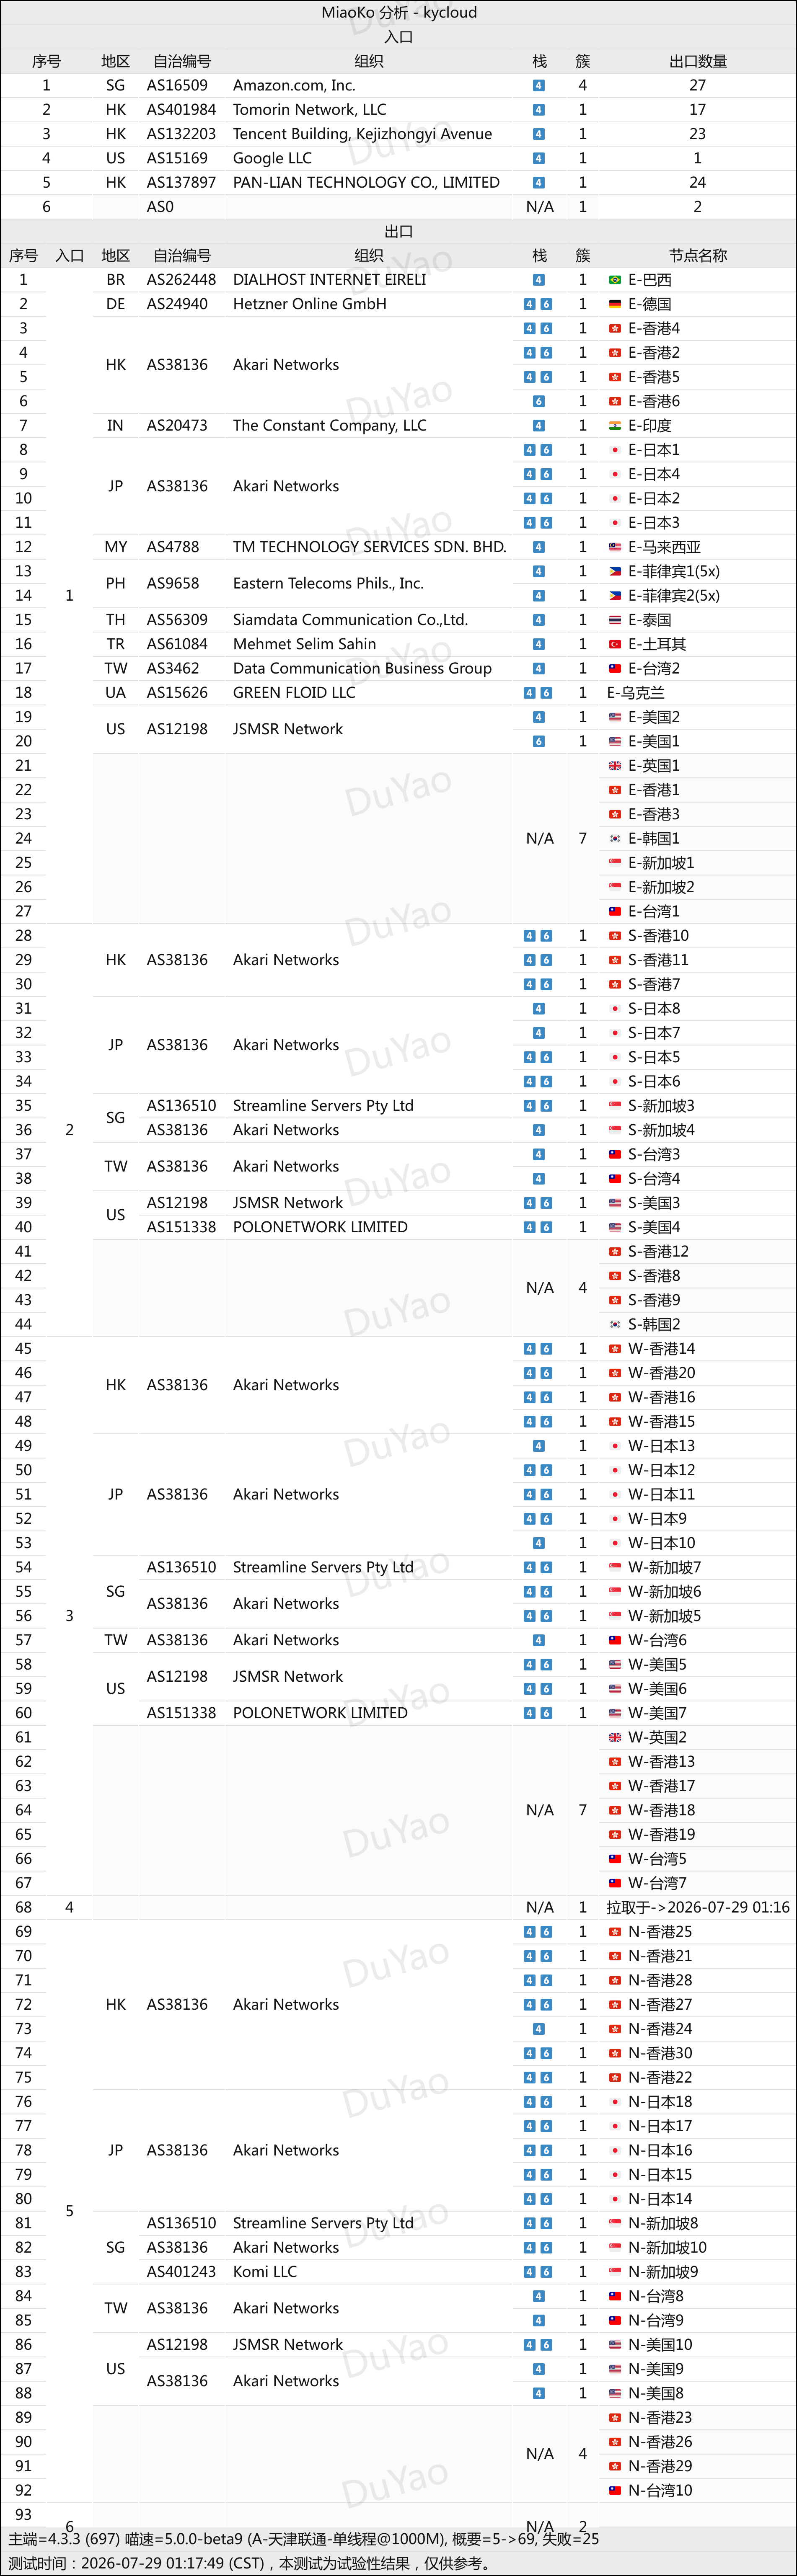Select "TM TECHNOLOGY SERVICES SDN. BHD." cell
Viewport: 797px width, 2576px height.
pyautogui.click(x=370, y=547)
